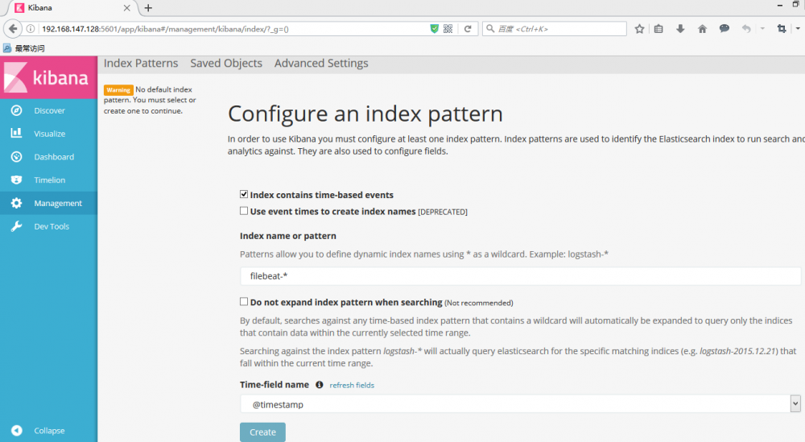
Task: Click the index name pattern input field
Action: [520, 275]
